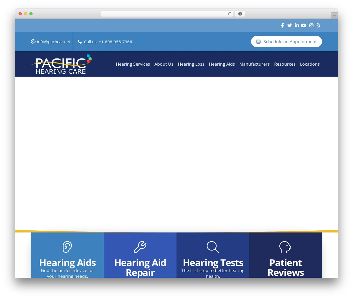Open the YouTube social icon

304,25
